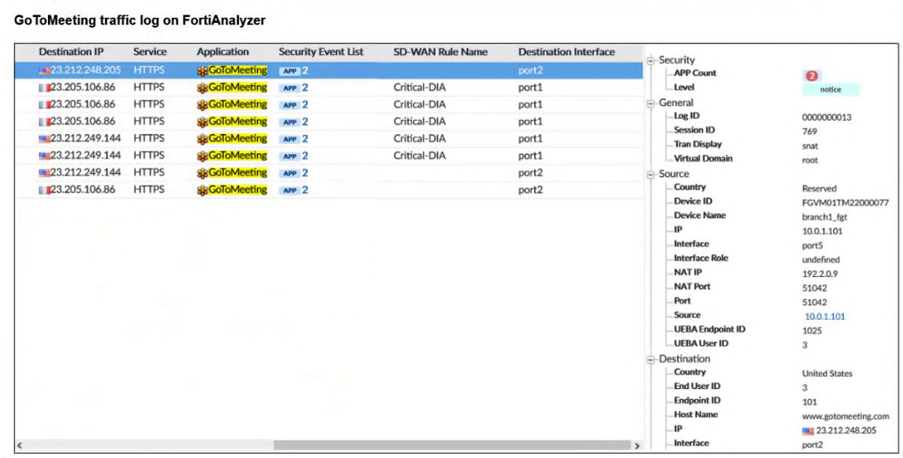Click the NAT Port value 51042
Image resolution: width=903 pixels, height=458 pixels.
814,287
